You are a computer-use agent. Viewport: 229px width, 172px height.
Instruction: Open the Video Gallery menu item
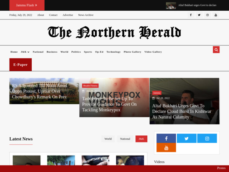(x=153, y=52)
